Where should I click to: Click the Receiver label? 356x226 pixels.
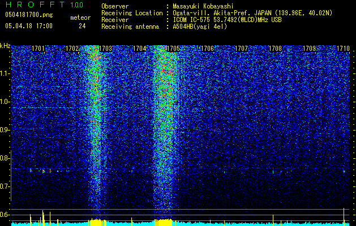tap(115, 20)
